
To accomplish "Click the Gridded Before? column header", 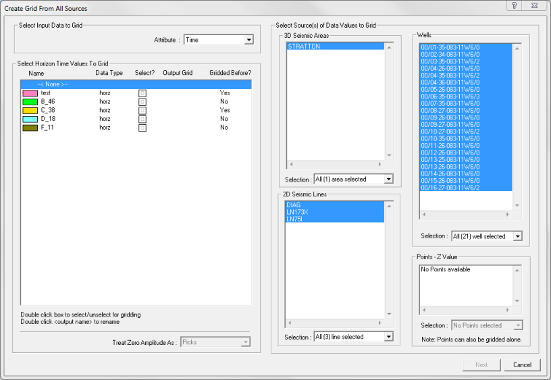I will 230,73.
